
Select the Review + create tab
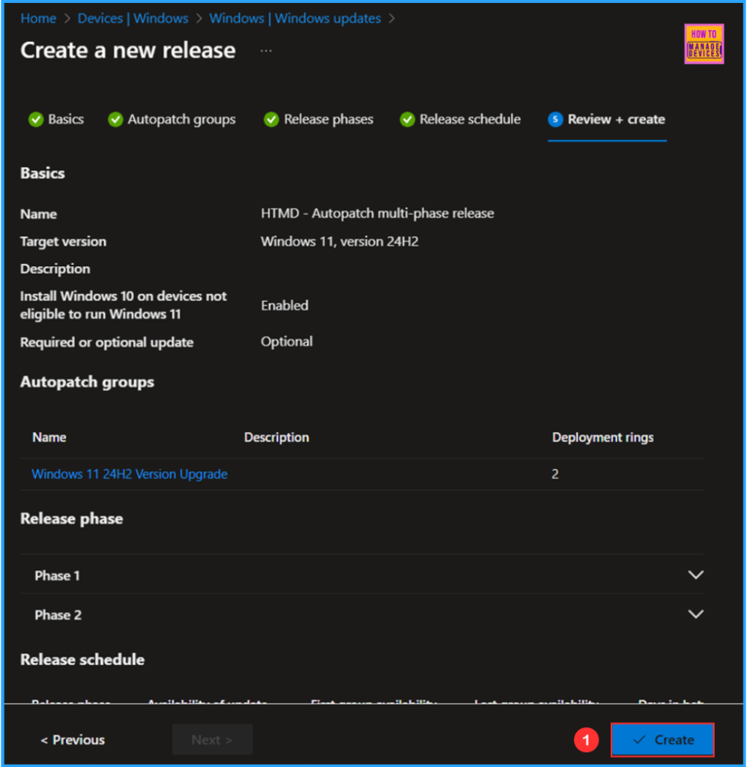(607, 119)
